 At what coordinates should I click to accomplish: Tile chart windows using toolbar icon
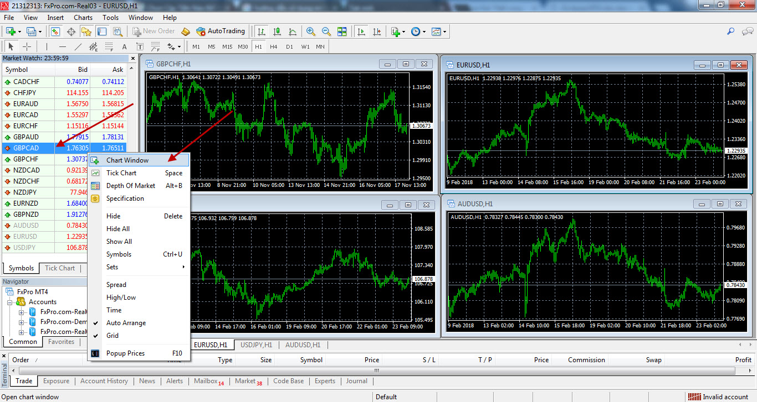click(342, 32)
